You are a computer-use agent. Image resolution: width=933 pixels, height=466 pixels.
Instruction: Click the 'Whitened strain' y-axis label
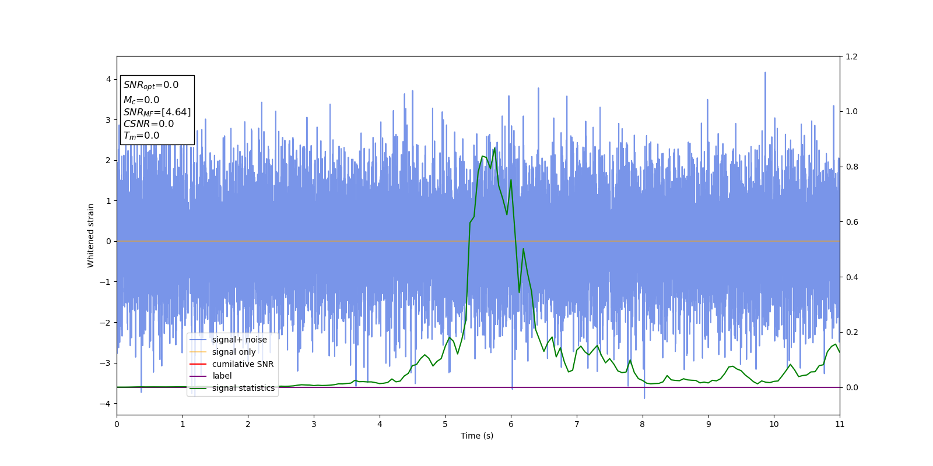point(91,235)
